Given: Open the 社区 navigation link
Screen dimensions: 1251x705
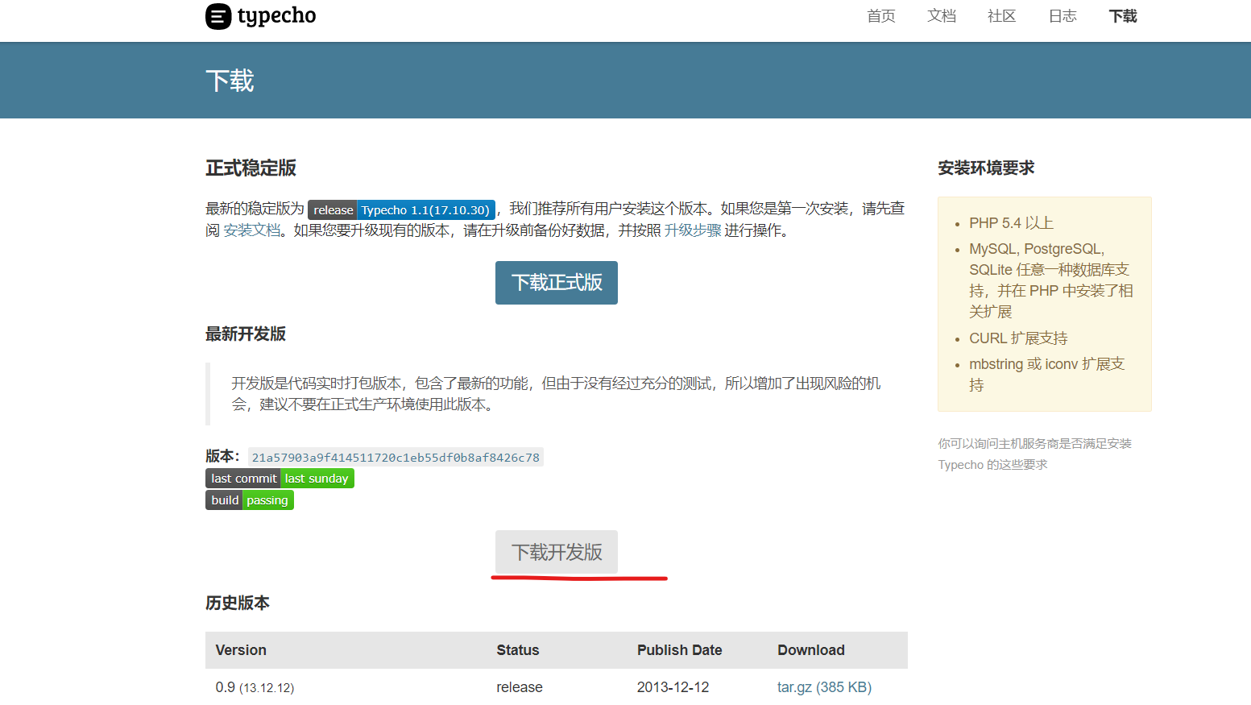Looking at the screenshot, I should (x=1001, y=16).
